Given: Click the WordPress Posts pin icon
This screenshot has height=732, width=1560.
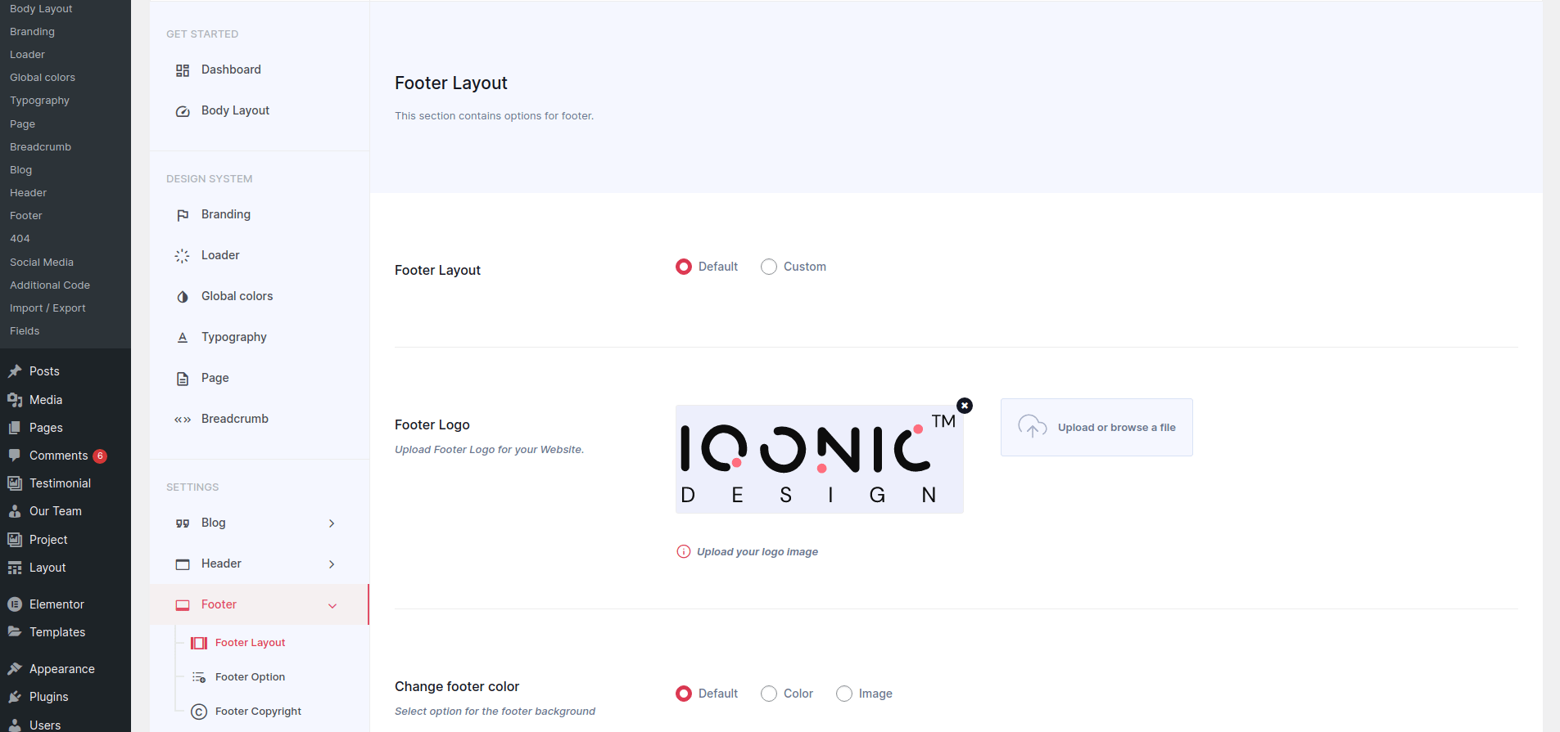Looking at the screenshot, I should [x=15, y=371].
